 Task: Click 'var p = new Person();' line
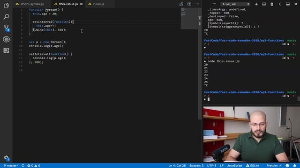(48, 42)
